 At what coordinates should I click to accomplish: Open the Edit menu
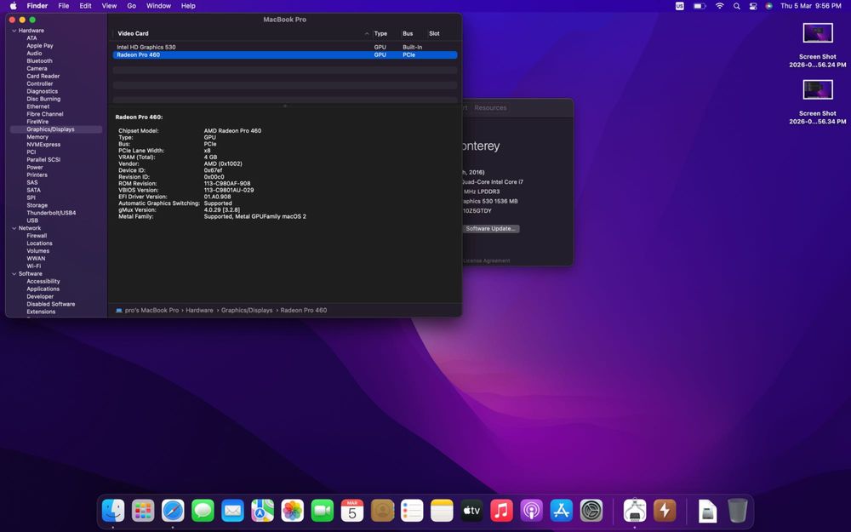85,6
